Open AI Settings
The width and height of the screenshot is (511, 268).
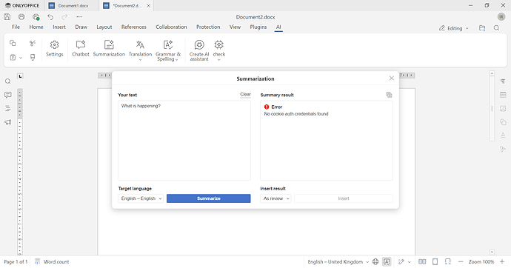[54, 49]
